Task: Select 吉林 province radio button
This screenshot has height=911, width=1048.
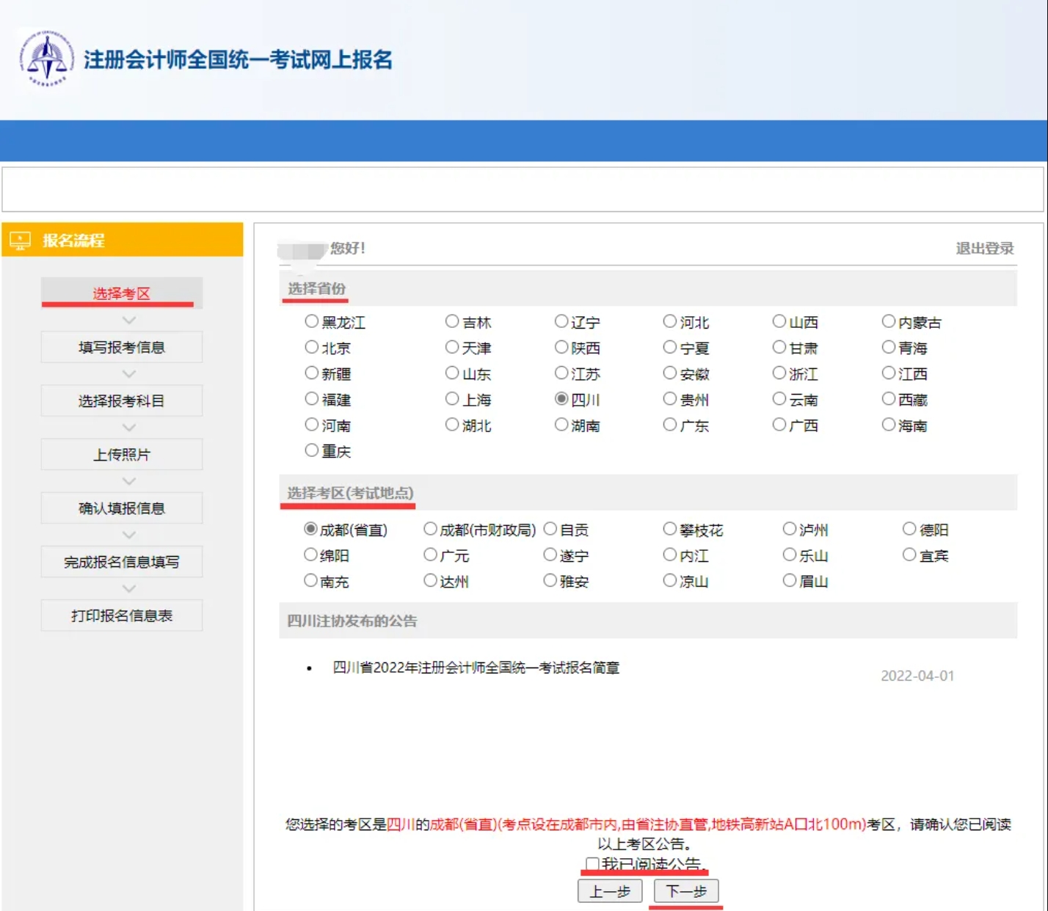Action: click(452, 321)
